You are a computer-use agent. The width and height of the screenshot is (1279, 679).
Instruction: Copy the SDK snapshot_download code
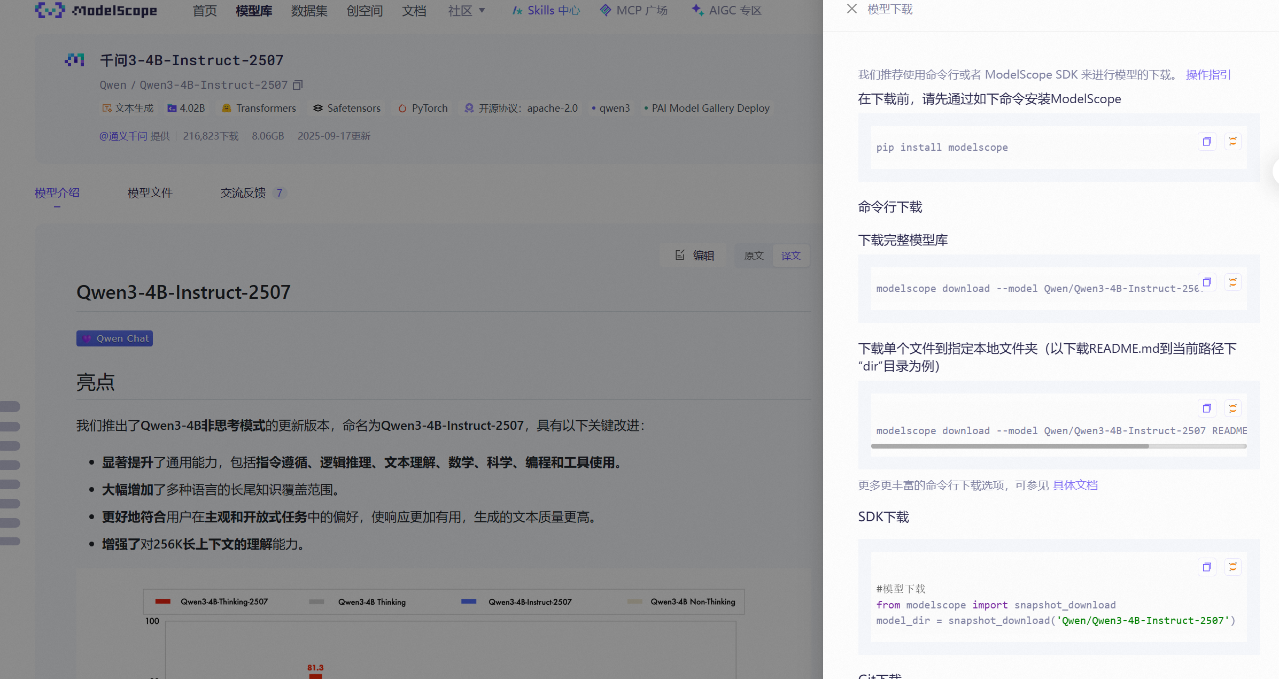coord(1207,567)
